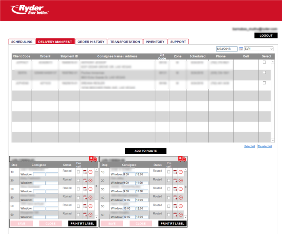Go to the Support tab
Image resolution: width=285 pixels, height=239 pixels.
[x=178, y=42]
